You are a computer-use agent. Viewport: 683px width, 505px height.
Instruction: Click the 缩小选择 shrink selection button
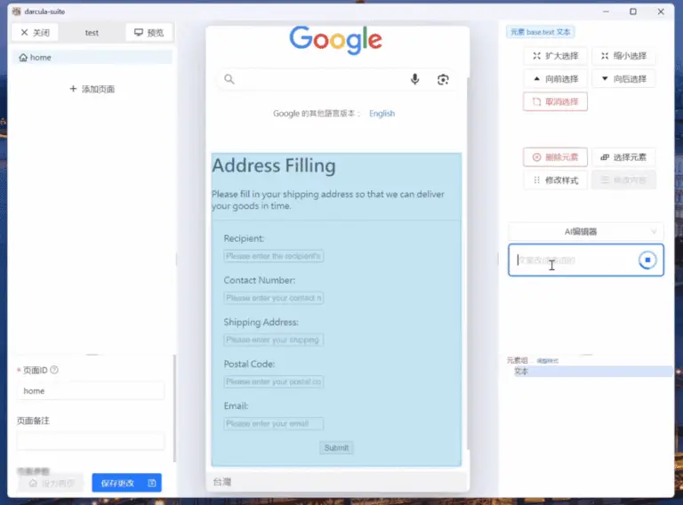(623, 56)
